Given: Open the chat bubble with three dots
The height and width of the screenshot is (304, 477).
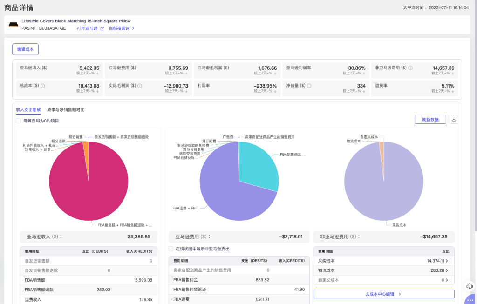Looking at the screenshot, I should [470, 299].
